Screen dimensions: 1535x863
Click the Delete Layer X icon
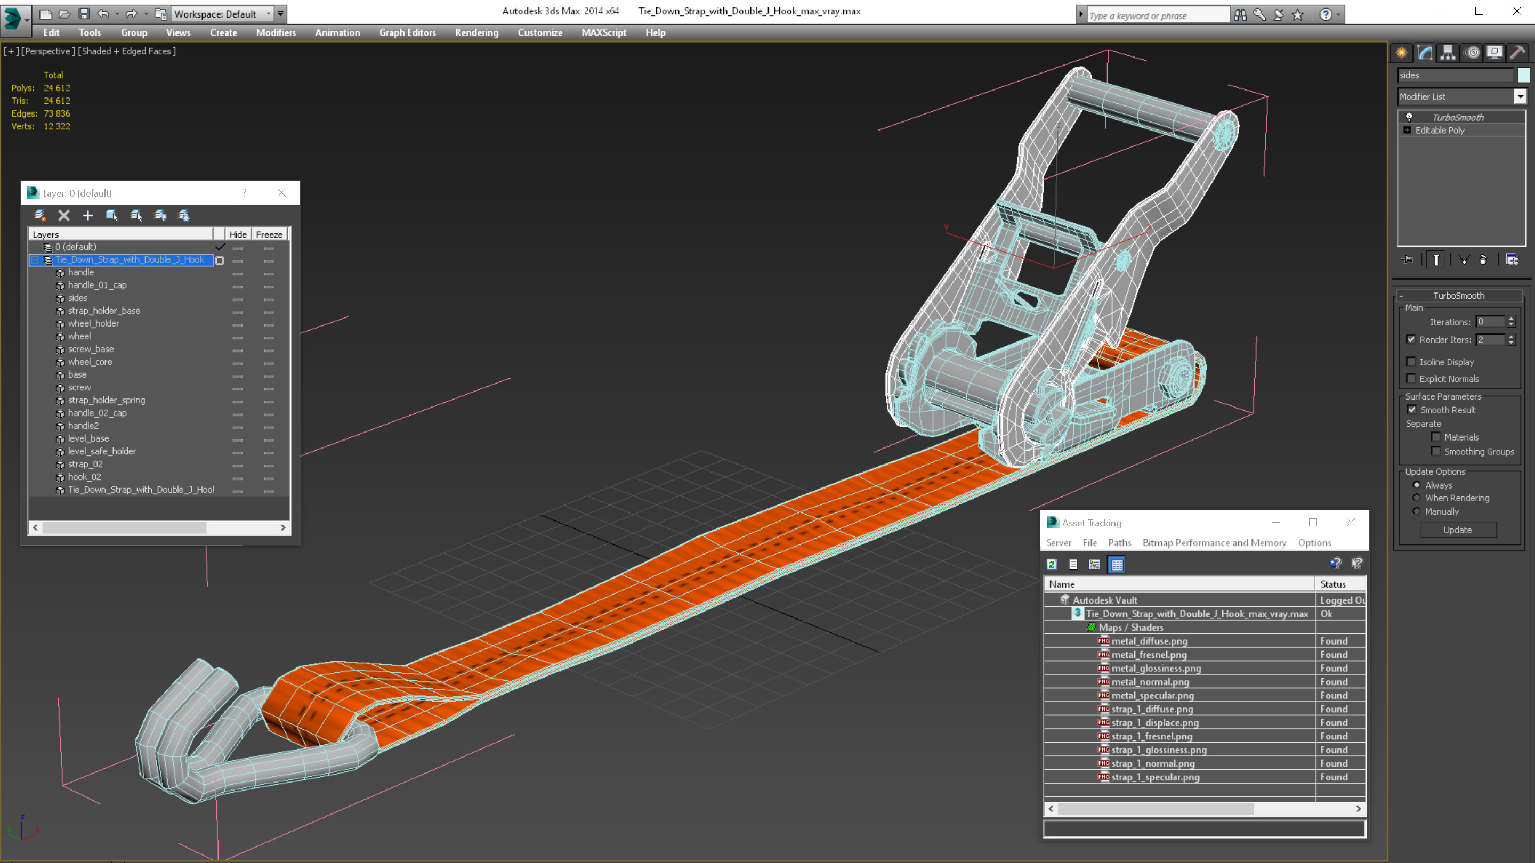pos(64,216)
